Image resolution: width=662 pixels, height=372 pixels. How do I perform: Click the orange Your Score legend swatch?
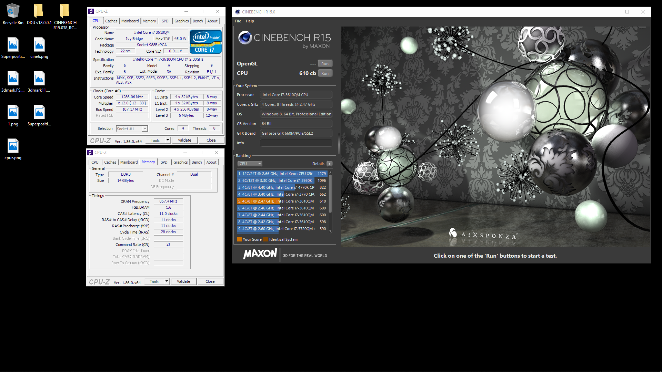tap(239, 239)
